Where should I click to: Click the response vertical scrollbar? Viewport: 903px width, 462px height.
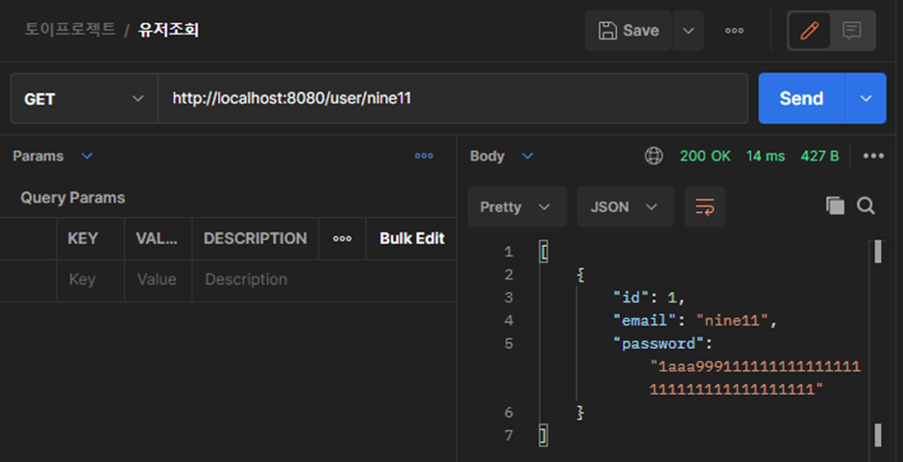tap(878, 344)
